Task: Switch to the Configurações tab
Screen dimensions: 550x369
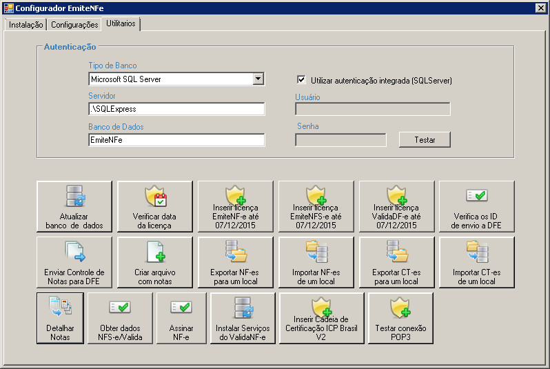Action: pos(74,25)
